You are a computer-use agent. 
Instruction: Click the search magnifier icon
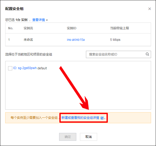pos(147,54)
